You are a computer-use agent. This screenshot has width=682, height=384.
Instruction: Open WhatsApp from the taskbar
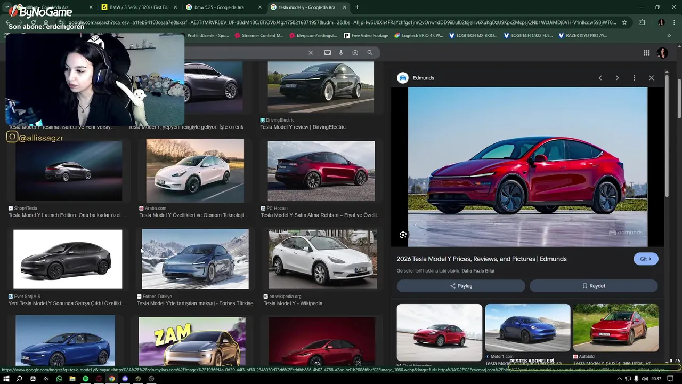(x=59, y=379)
